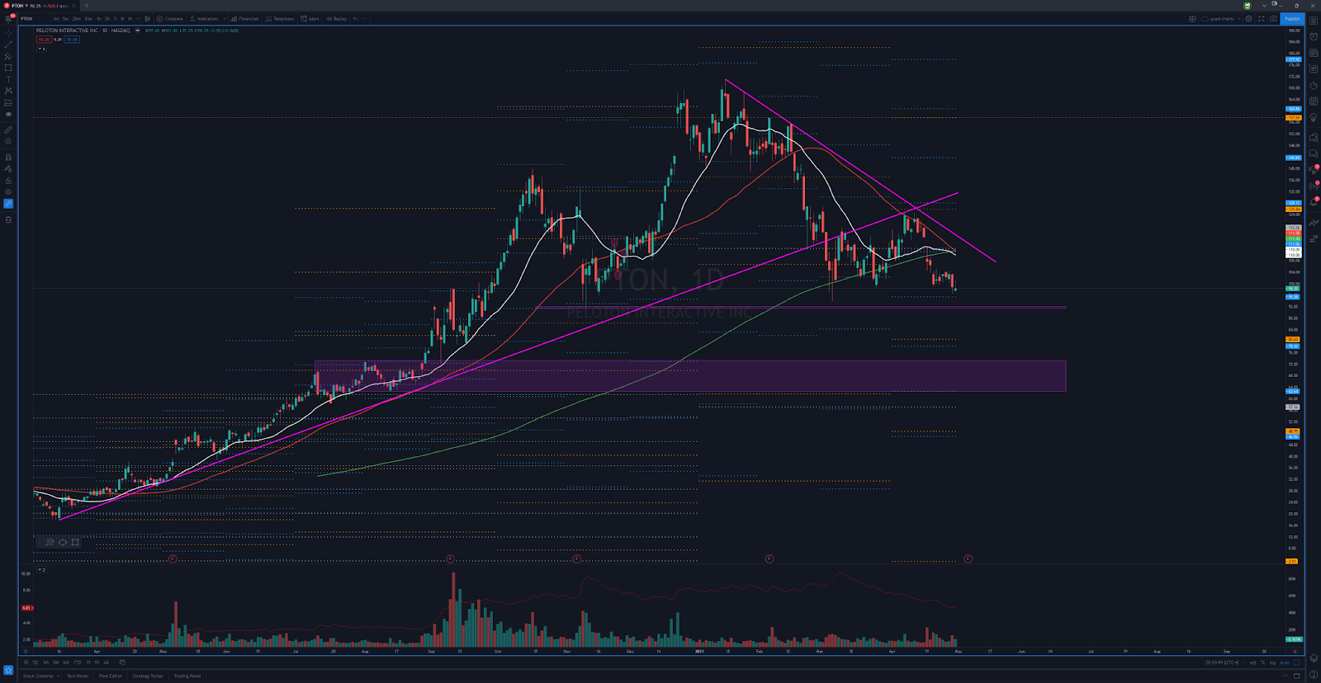Take a chart snapshot with the camera
The height and width of the screenshot is (683, 1321).
(x=1273, y=19)
